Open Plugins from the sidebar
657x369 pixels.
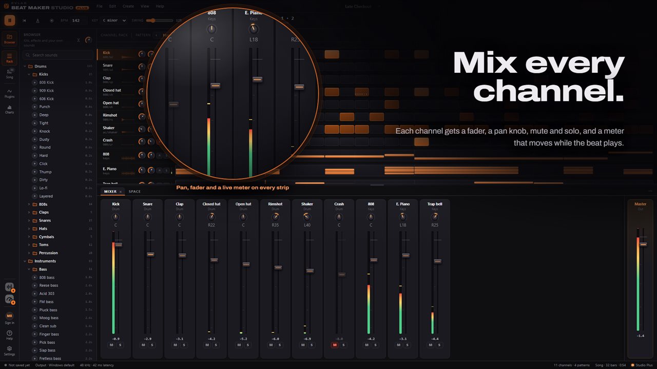point(9,93)
